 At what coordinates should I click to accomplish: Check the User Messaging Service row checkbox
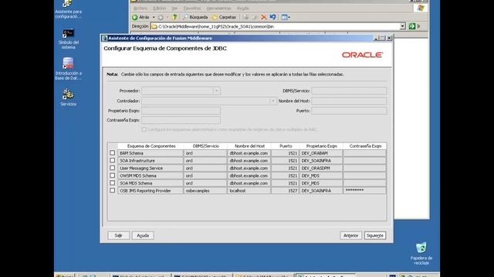pos(112,168)
